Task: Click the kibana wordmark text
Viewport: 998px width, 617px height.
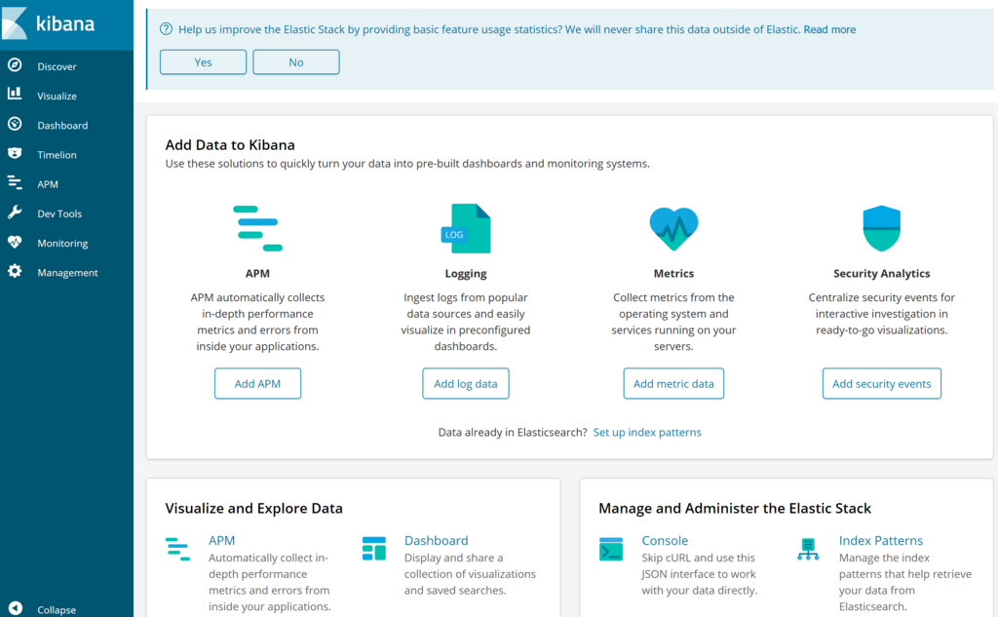Action: pos(65,23)
